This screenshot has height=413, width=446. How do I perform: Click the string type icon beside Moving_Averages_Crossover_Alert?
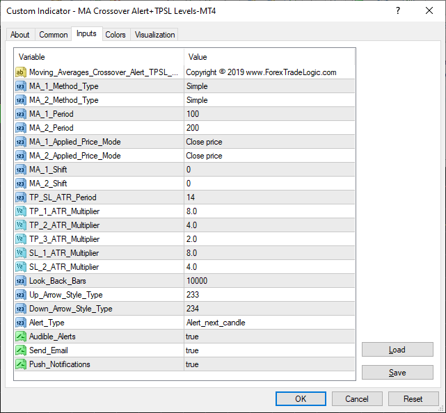(x=21, y=72)
